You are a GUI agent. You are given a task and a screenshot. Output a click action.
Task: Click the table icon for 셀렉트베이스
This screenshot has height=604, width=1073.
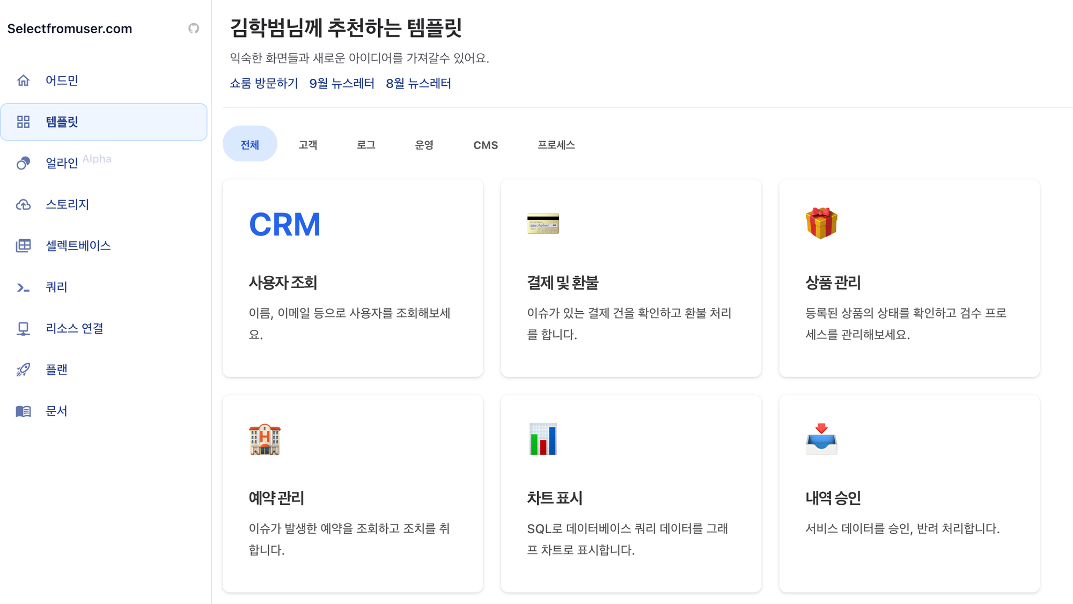click(x=23, y=246)
